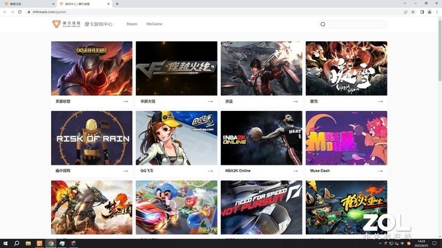Go back in browser history
This screenshot has height=248, width=442.
pos(5,12)
